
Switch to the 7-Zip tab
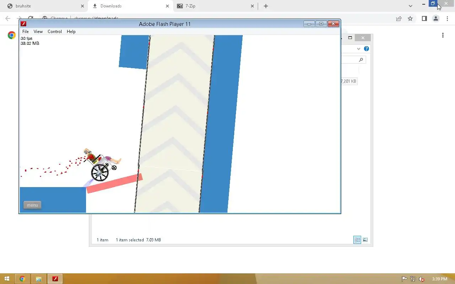click(215, 6)
